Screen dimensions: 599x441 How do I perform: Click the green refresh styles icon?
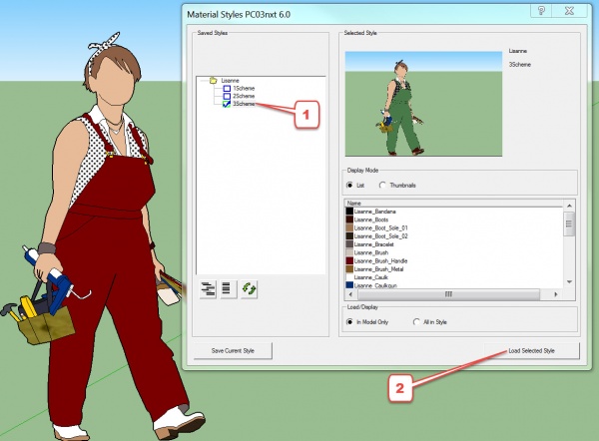click(x=251, y=288)
